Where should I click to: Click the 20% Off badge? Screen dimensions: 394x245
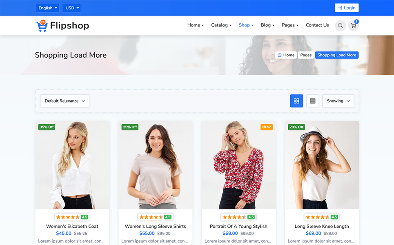click(296, 127)
